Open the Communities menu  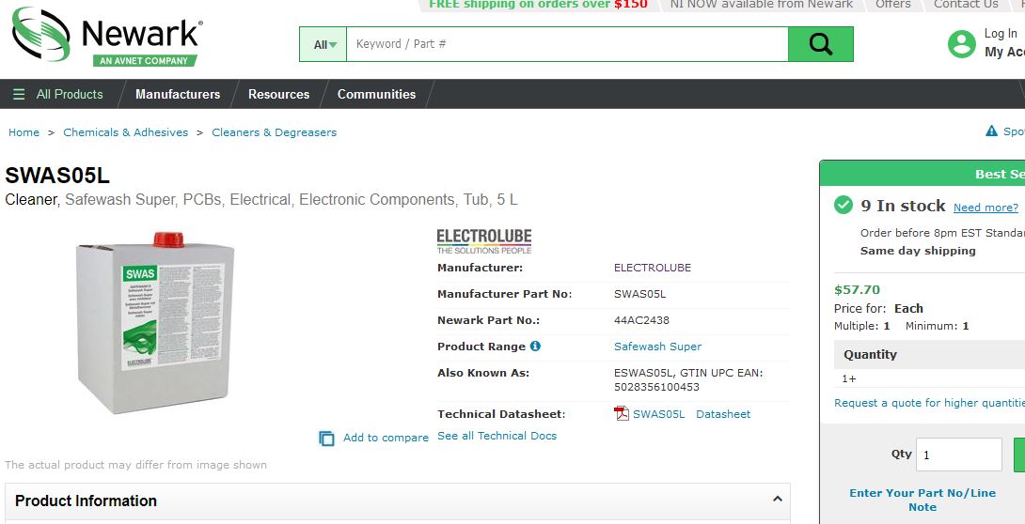tap(376, 94)
